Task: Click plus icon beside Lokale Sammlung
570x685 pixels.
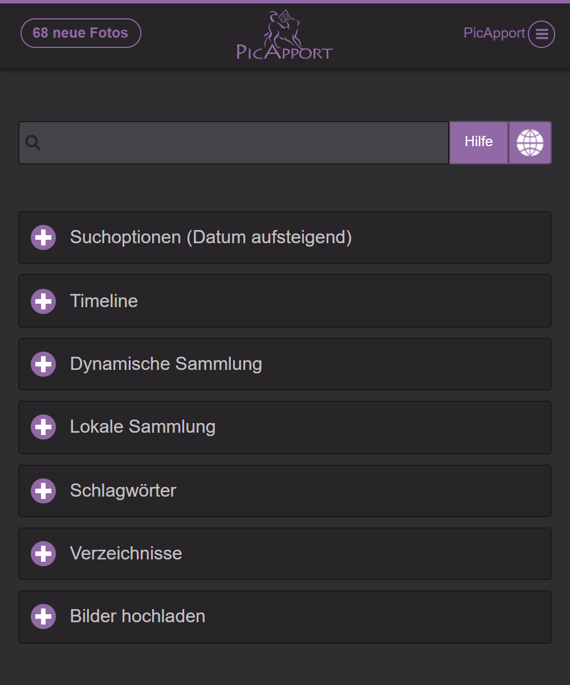Action: [43, 427]
